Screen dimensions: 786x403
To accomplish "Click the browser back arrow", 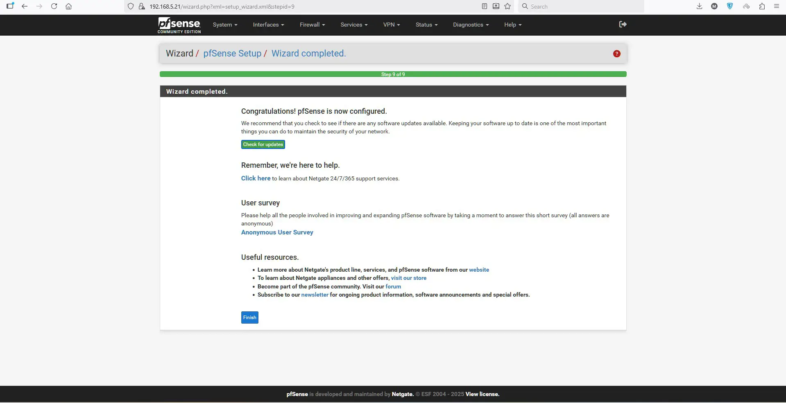I will click(25, 6).
